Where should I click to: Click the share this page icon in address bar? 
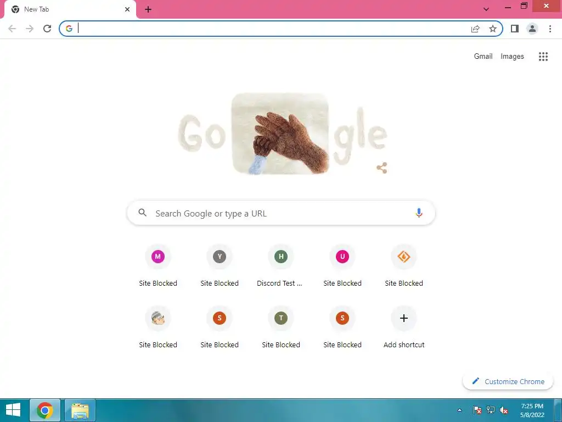click(x=475, y=29)
